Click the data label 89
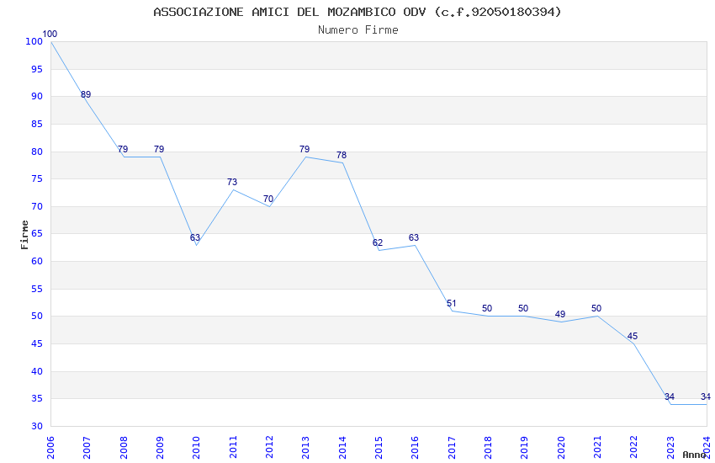This screenshot has height=463, width=715. 86,94
